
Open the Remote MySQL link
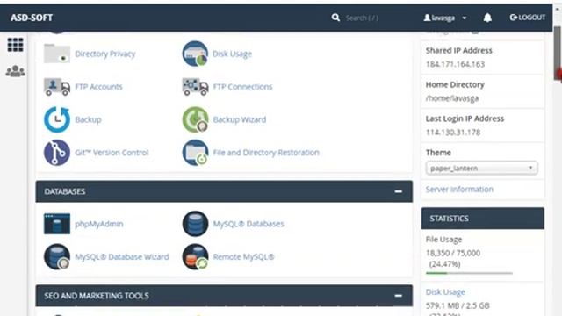(x=244, y=257)
